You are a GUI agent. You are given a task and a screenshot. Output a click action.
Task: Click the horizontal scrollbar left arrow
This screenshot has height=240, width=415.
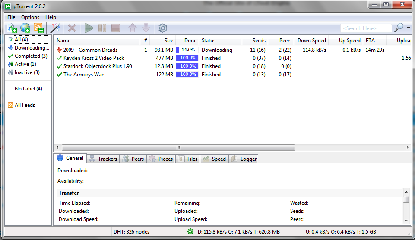click(x=58, y=147)
